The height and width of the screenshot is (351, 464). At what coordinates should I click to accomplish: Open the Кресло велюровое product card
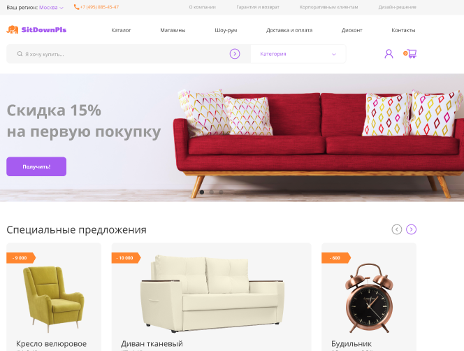point(54,297)
